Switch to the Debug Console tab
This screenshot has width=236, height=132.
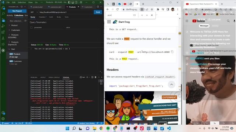pos(54,77)
